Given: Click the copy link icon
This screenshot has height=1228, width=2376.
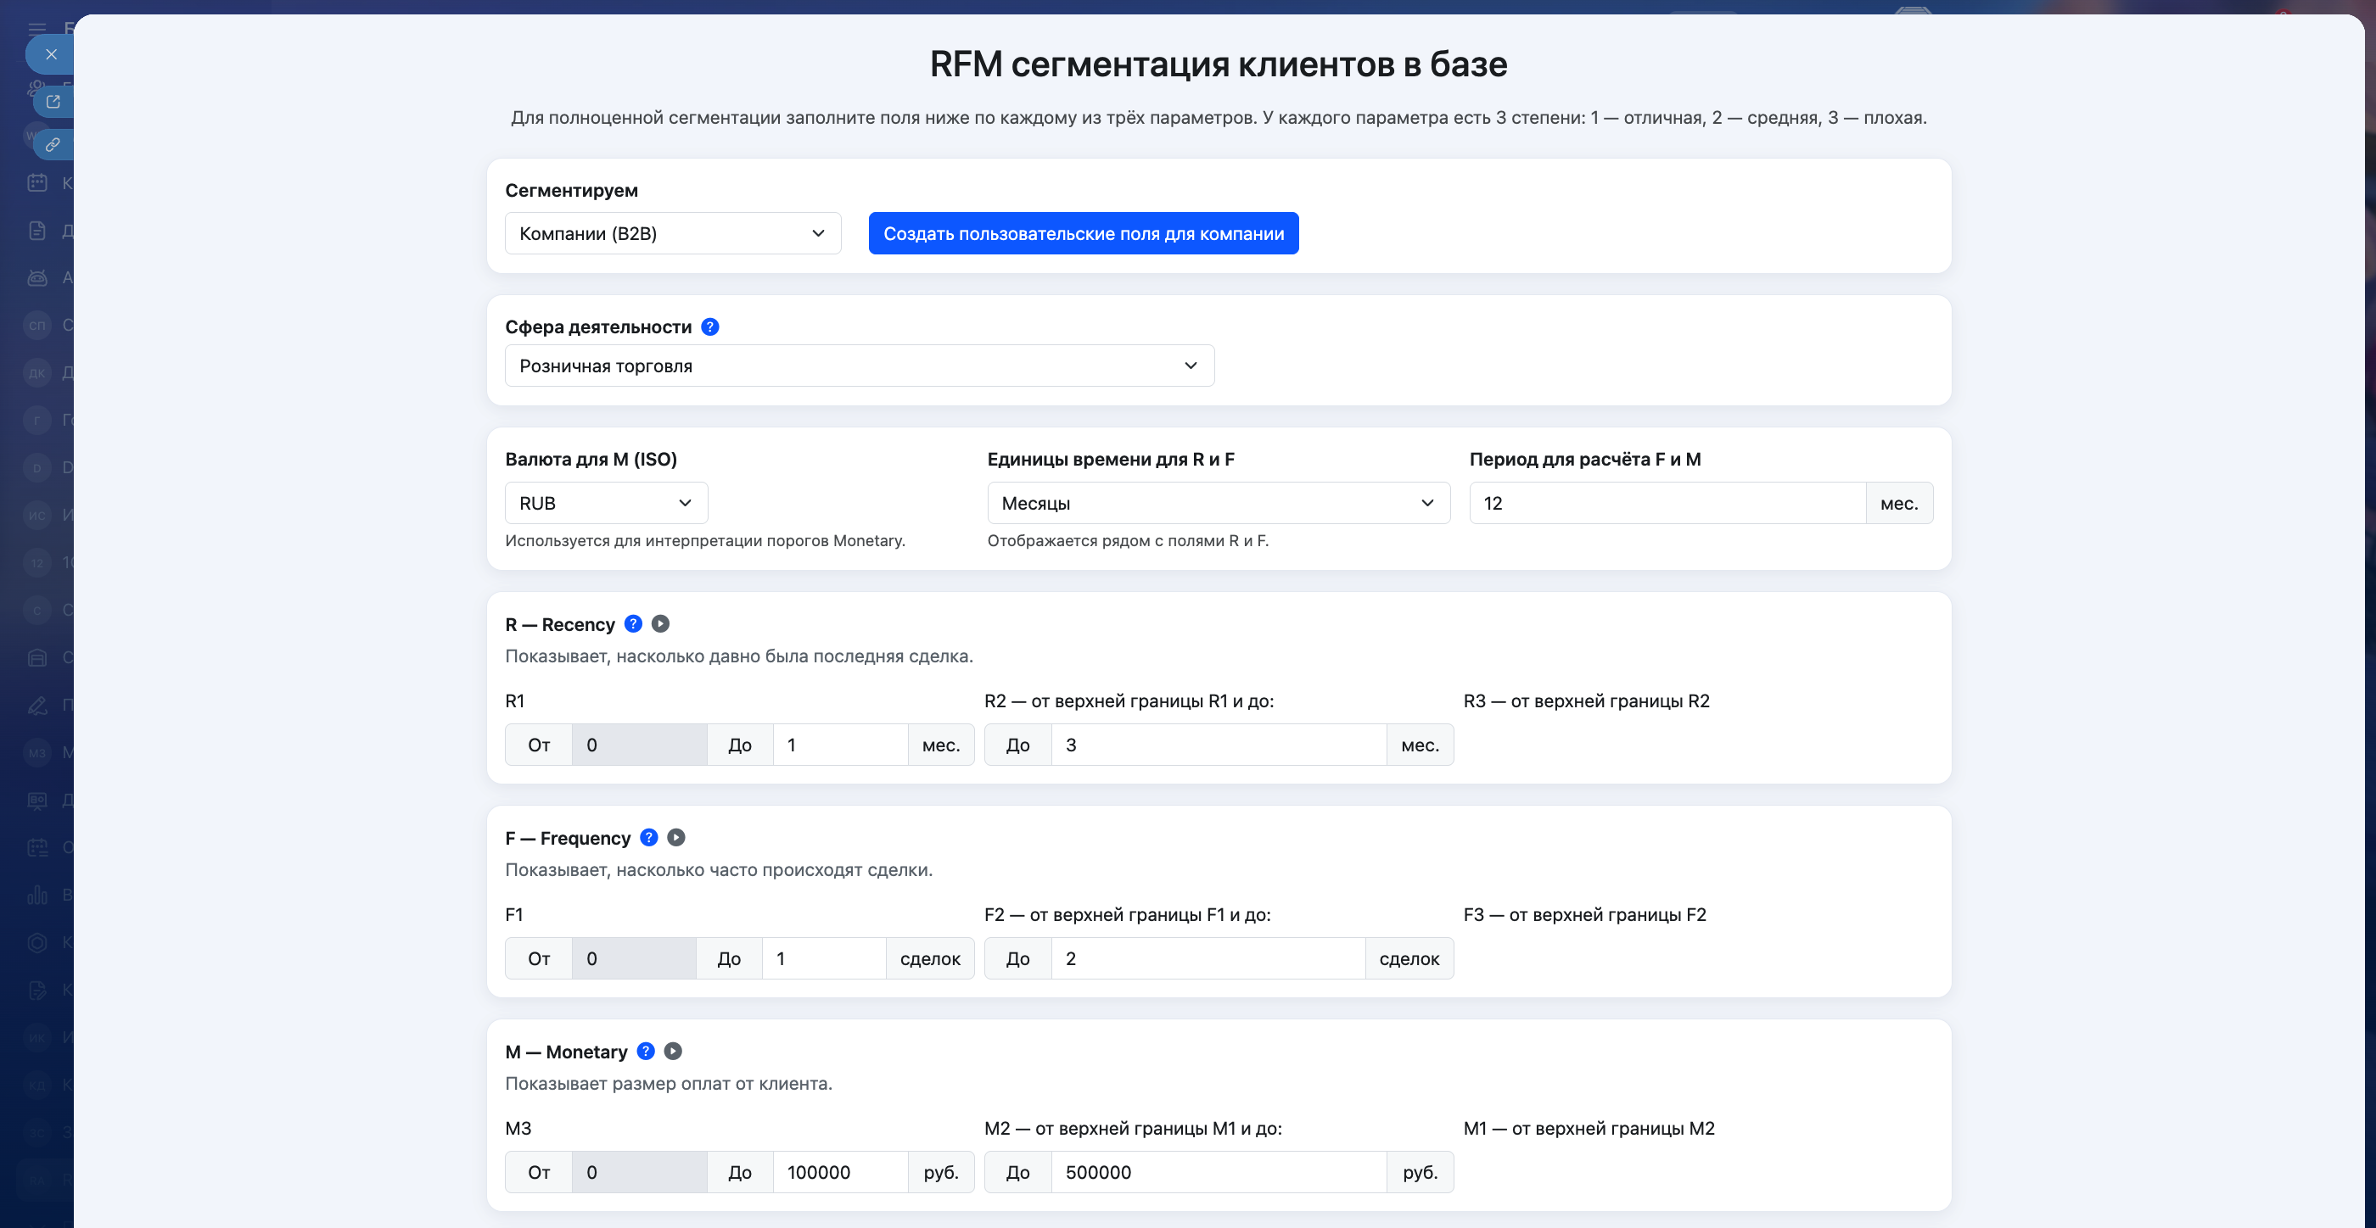Looking at the screenshot, I should (x=53, y=145).
